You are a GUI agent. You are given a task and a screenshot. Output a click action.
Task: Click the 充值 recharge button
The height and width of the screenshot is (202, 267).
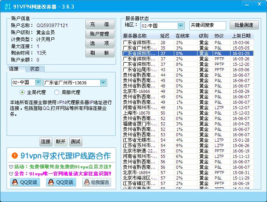click(x=100, y=24)
